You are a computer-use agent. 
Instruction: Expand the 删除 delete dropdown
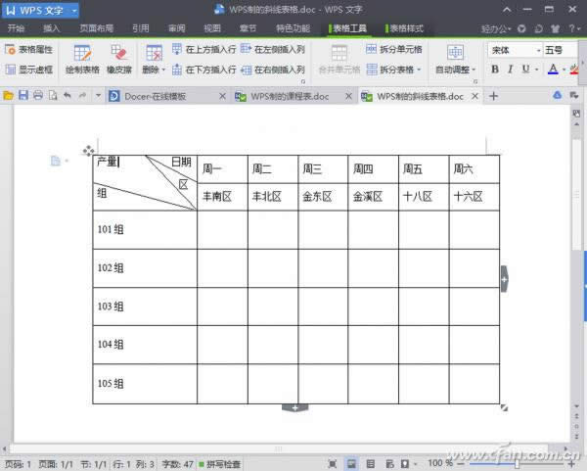pyautogui.click(x=154, y=70)
